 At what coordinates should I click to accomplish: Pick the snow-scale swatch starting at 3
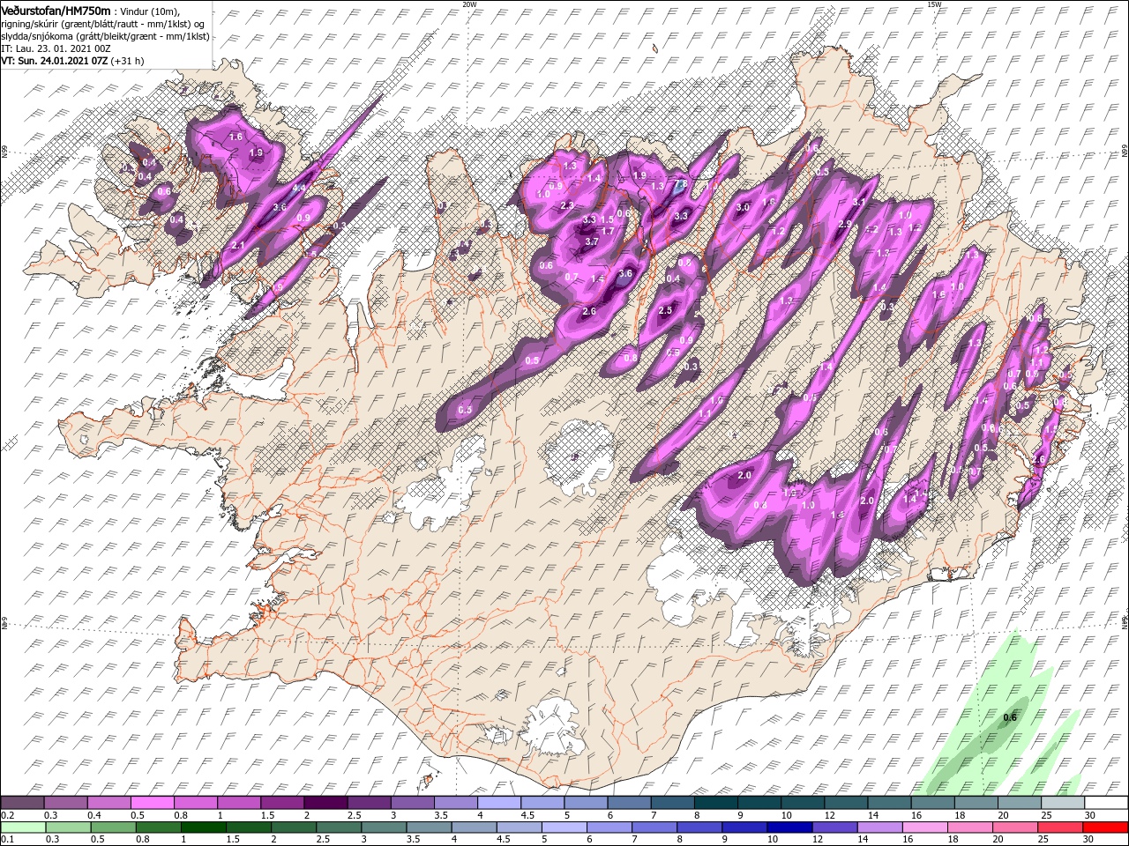pyautogui.click(x=412, y=802)
